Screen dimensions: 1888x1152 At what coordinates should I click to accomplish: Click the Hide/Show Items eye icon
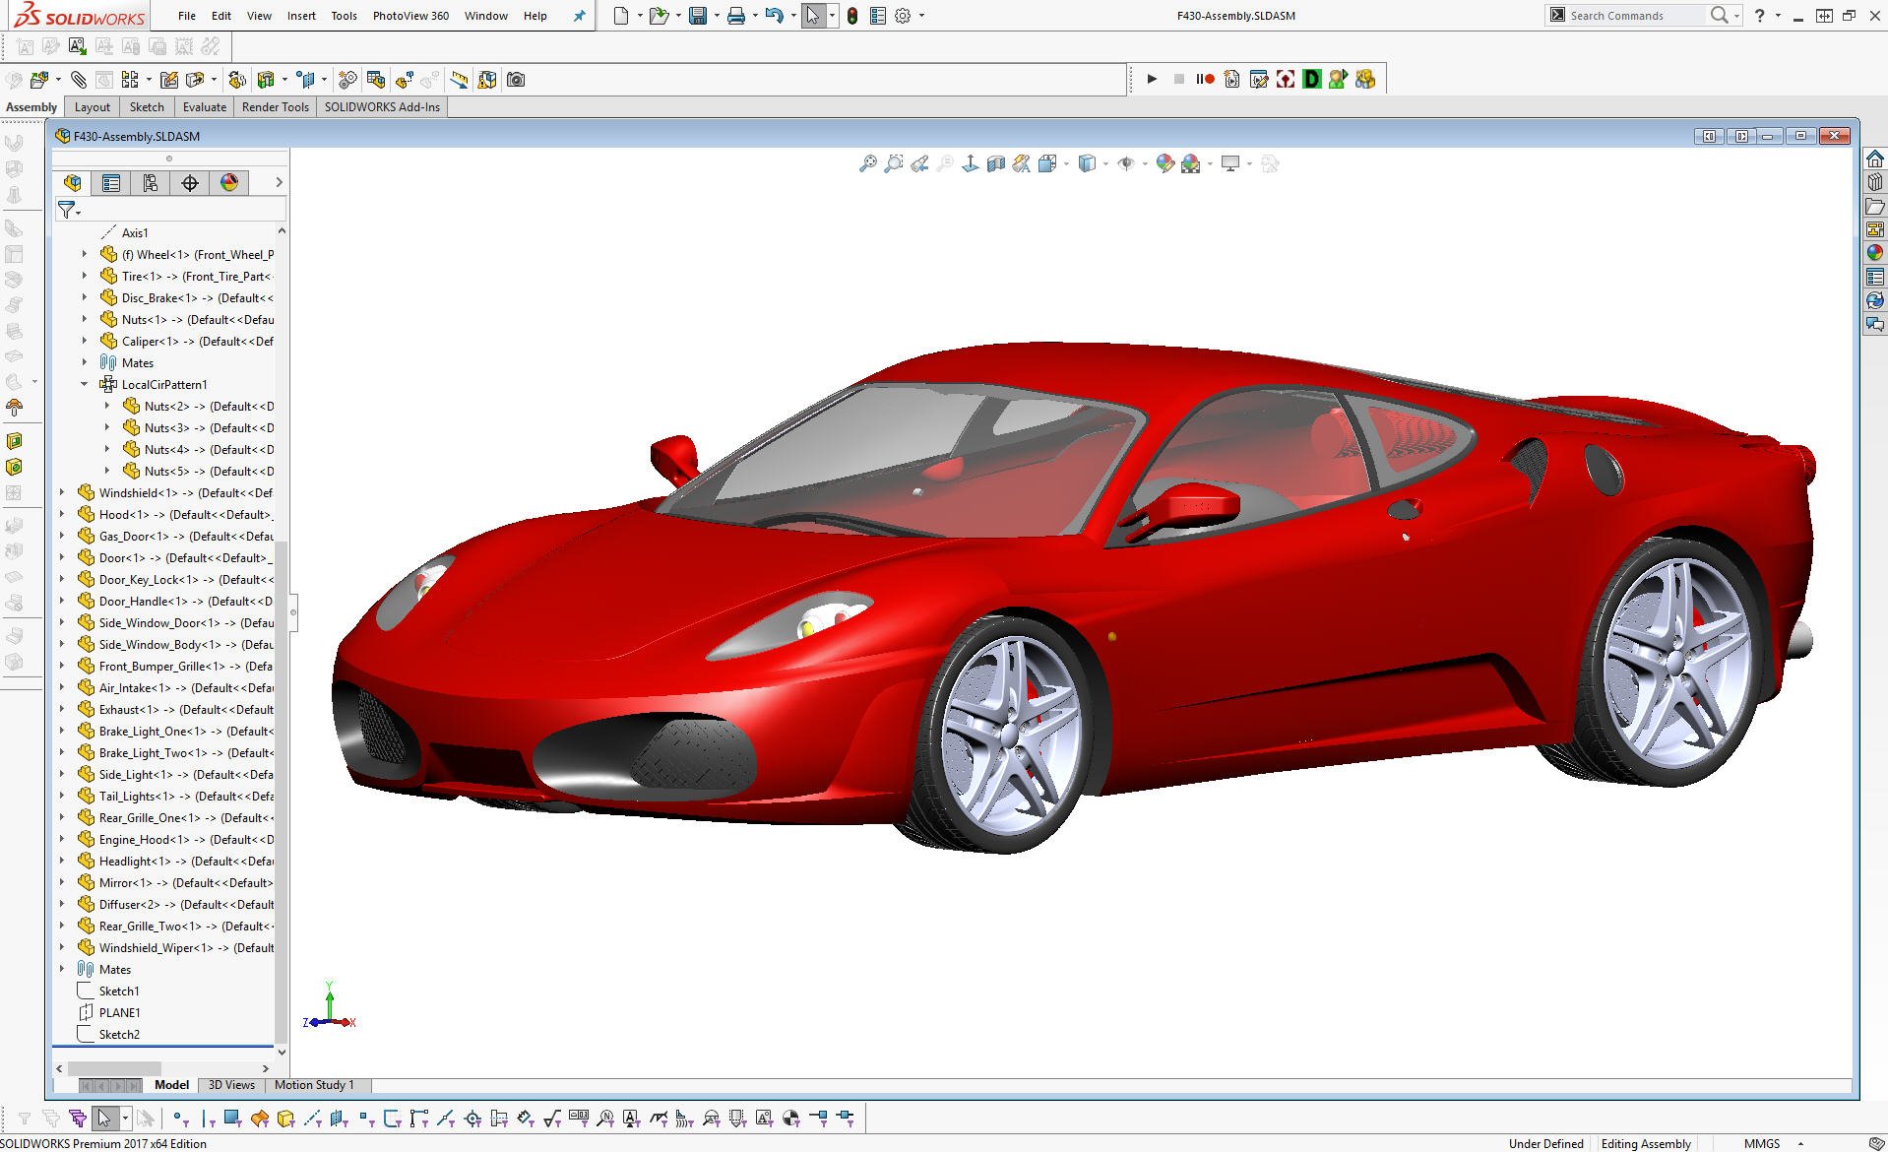coord(1127,163)
